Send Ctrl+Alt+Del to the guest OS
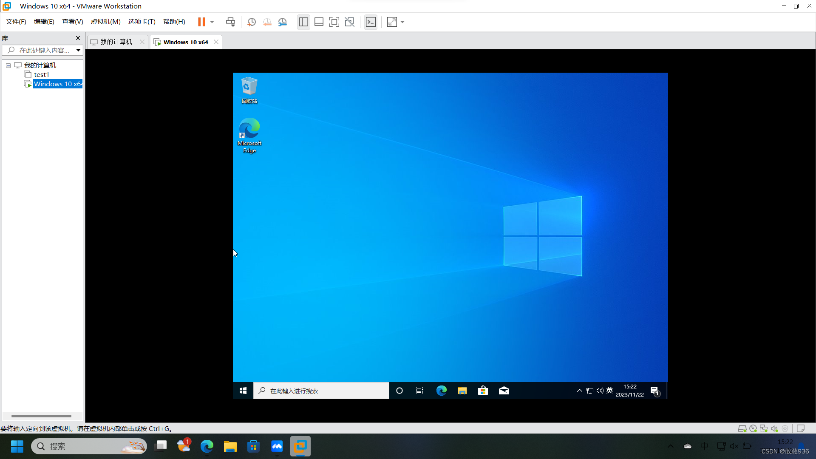This screenshot has width=816, height=459. [230, 22]
